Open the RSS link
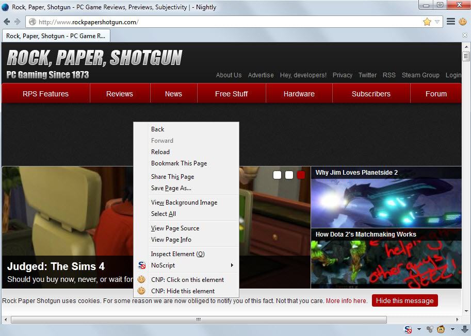This screenshot has height=336, width=471. [389, 75]
